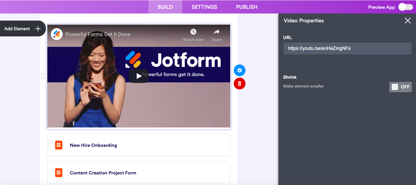This screenshot has width=416, height=185.
Task: Go to the PUBLISH tab
Action: [x=247, y=7]
